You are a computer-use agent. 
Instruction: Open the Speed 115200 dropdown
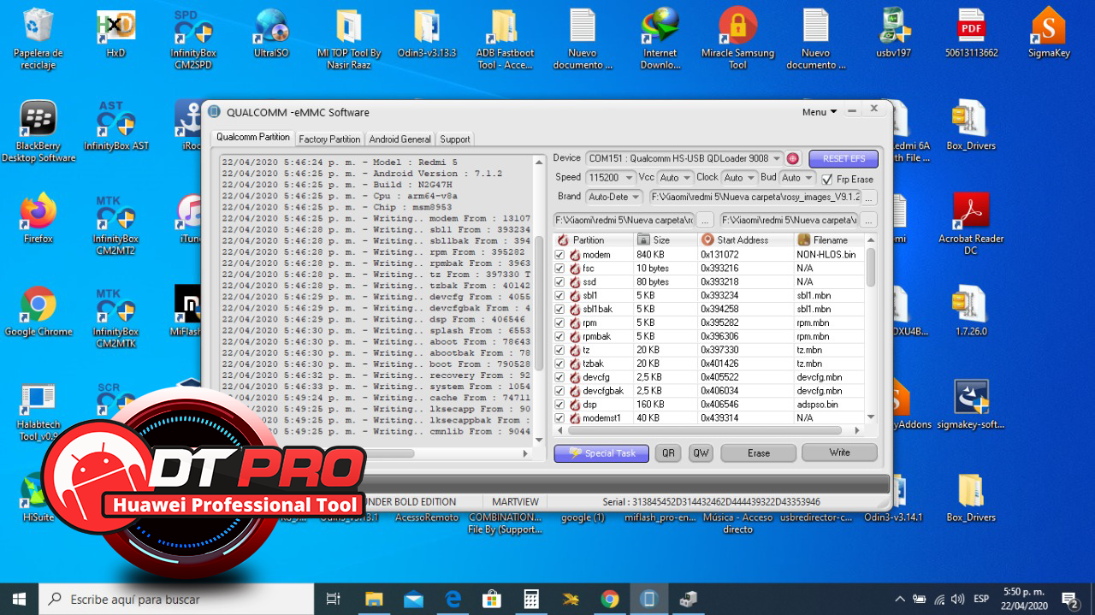pyautogui.click(x=610, y=178)
